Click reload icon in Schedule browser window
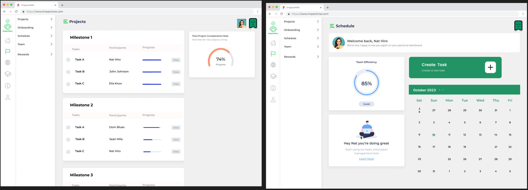This screenshot has height=190, width=528. pyautogui.click(x=282, y=14)
